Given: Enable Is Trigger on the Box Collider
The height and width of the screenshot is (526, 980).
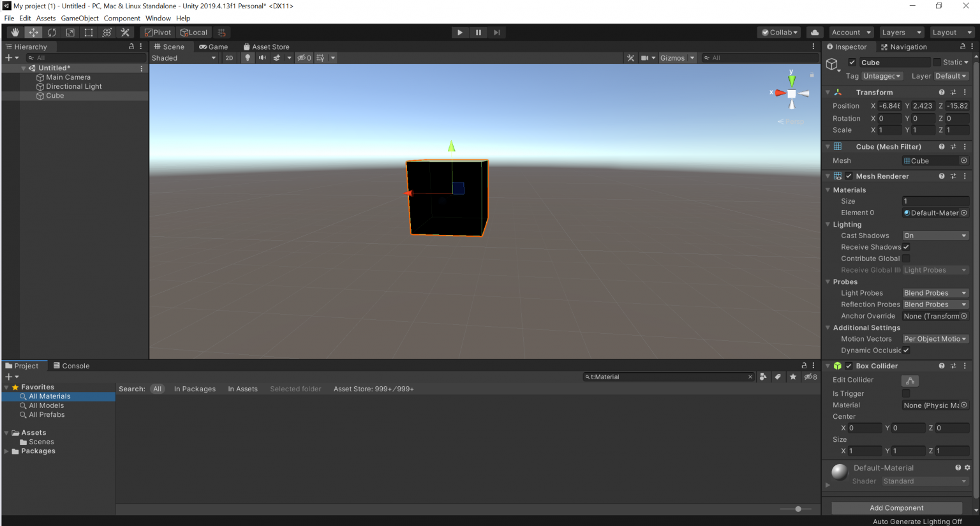Looking at the screenshot, I should [905, 393].
